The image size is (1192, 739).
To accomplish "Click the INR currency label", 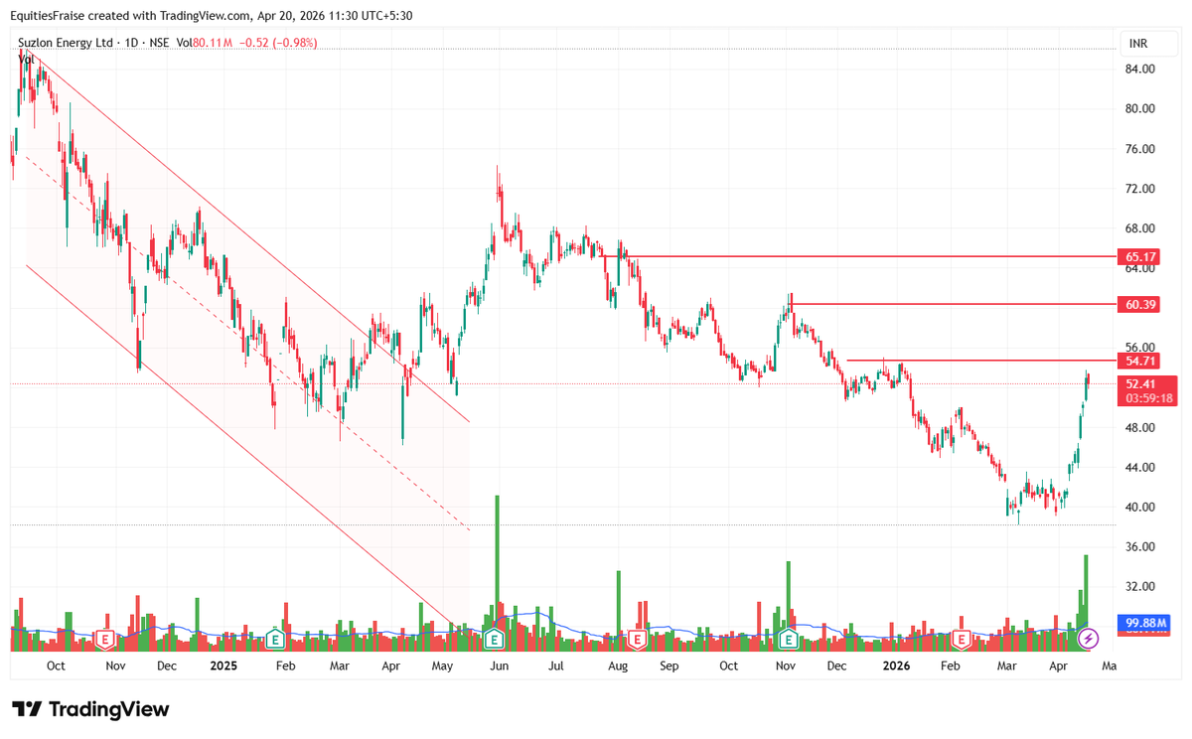I will tap(1138, 44).
